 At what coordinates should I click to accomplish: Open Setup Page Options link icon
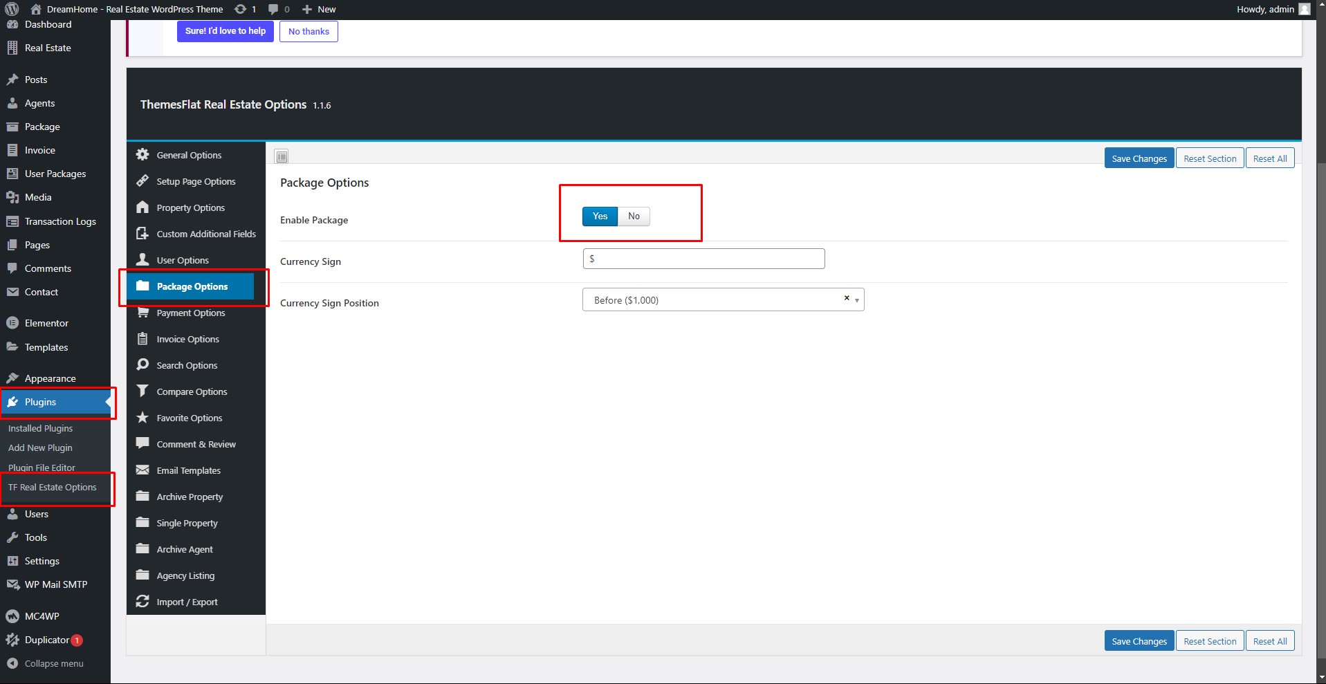pyautogui.click(x=142, y=181)
